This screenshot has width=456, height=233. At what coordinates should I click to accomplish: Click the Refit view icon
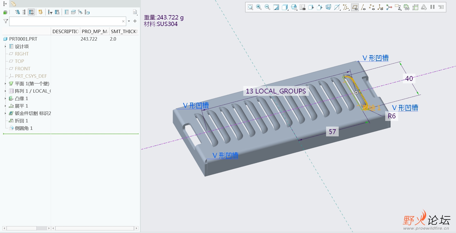(250, 7)
